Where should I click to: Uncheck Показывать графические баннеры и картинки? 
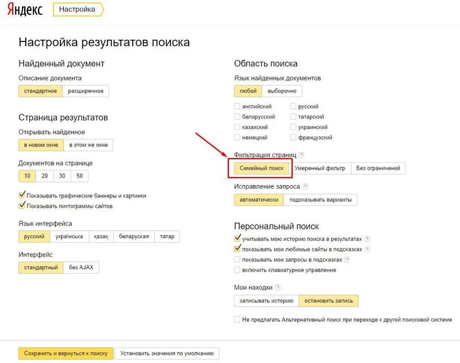(22, 196)
